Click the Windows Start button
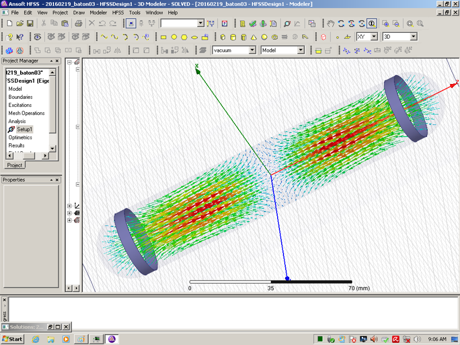The width and height of the screenshot is (460, 345). click(x=12, y=339)
